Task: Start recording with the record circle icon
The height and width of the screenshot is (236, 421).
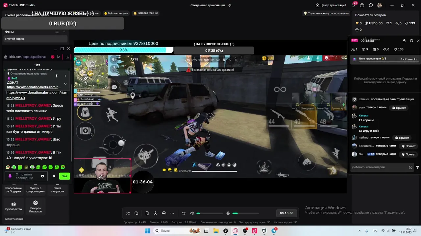Action: pos(156,213)
